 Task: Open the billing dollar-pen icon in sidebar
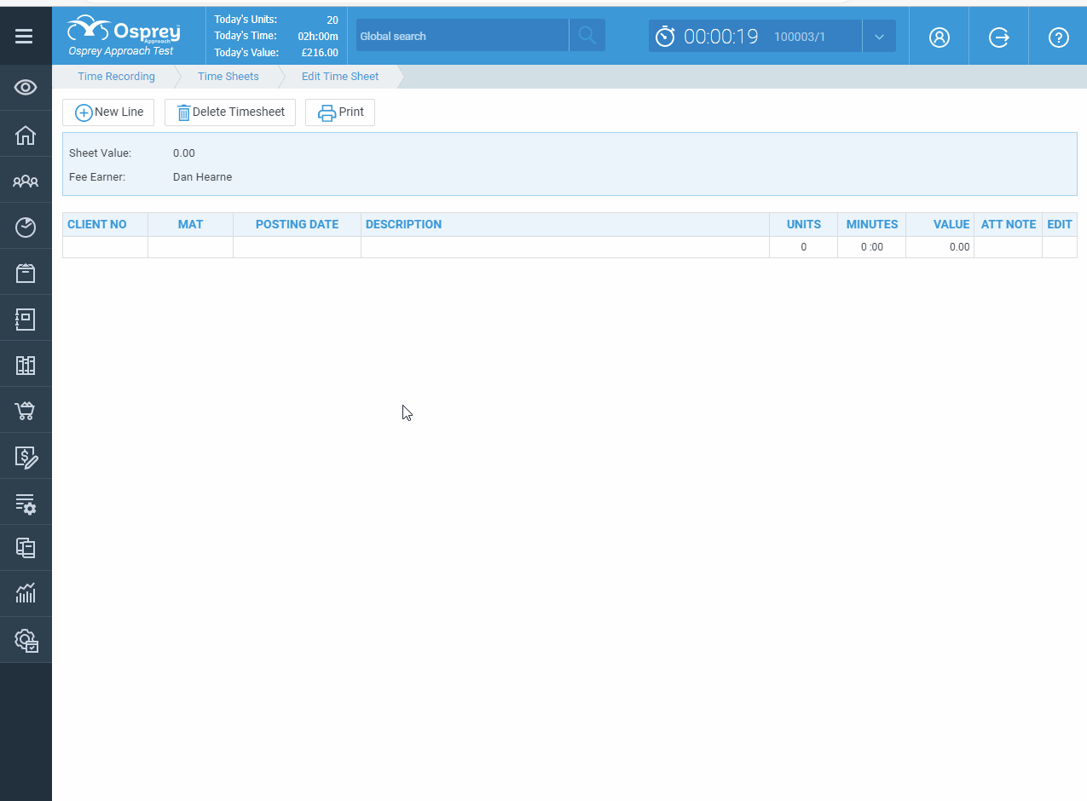coord(26,458)
